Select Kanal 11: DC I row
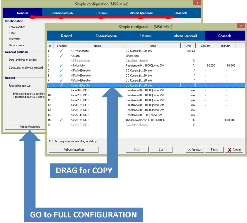 (x=146, y=100)
